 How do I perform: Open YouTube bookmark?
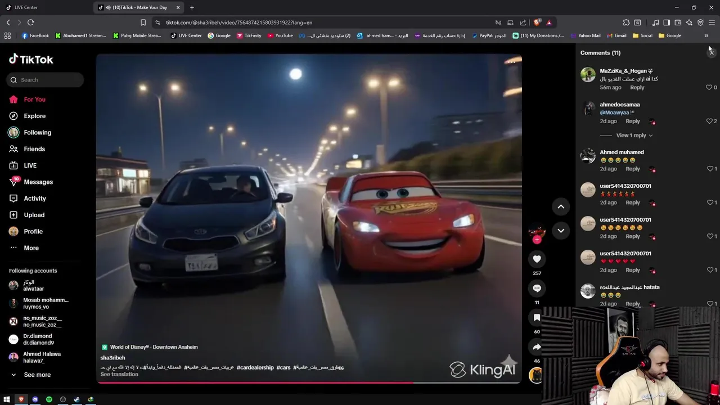coord(280,35)
